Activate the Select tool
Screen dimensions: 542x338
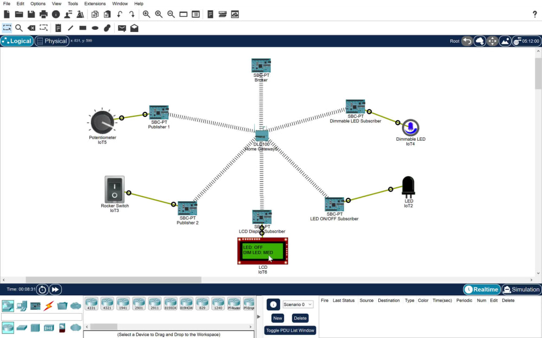[x=7, y=28]
